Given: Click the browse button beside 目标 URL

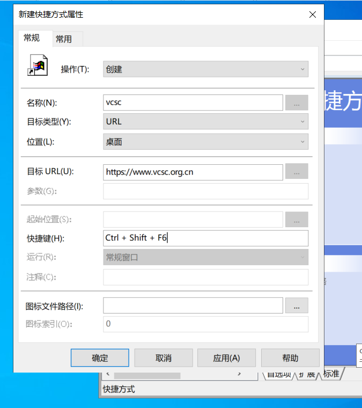Looking at the screenshot, I should [x=297, y=172].
